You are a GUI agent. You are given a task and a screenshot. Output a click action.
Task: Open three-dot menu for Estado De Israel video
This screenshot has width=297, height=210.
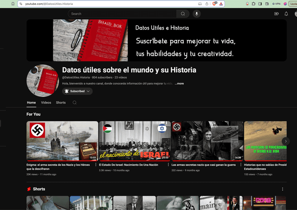tap(168, 165)
